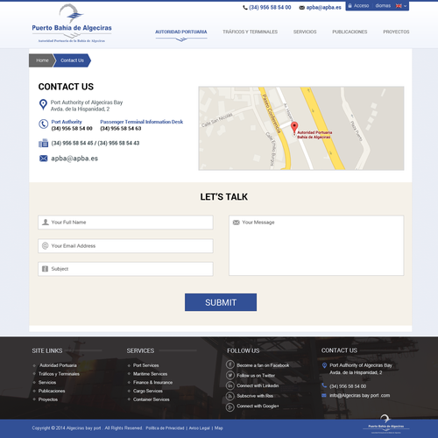Click the Acceso login link
438x438 pixels.
point(361,6)
